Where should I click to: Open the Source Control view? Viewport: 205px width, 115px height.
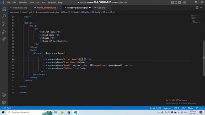pos(4,24)
